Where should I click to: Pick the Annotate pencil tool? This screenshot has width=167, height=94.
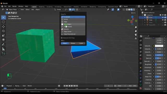3,45
